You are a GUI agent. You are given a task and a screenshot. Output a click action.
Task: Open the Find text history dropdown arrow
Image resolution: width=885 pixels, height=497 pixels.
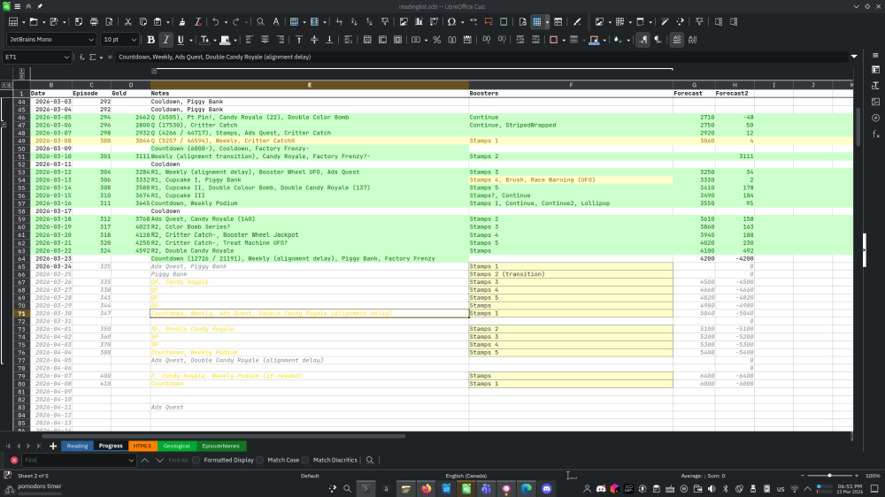coord(131,461)
